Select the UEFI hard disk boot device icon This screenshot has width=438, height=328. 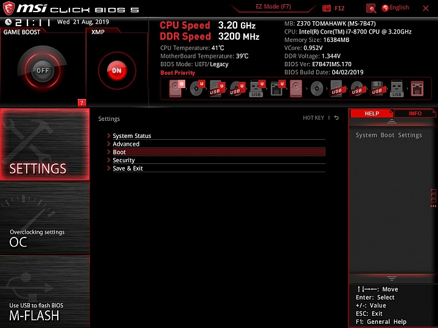(177, 89)
